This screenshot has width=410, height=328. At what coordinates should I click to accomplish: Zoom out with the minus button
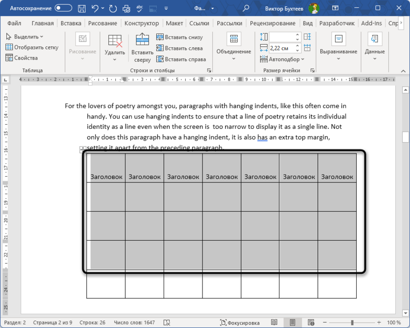[x=325, y=323]
